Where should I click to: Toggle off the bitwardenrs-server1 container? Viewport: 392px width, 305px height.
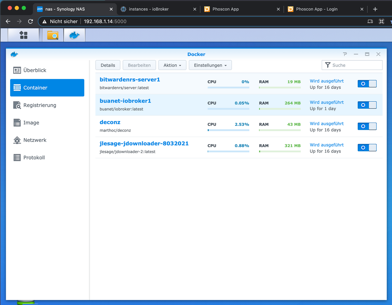click(x=367, y=84)
